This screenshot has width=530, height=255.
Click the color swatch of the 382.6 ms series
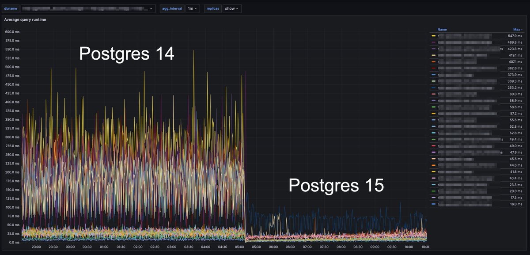(x=434, y=68)
